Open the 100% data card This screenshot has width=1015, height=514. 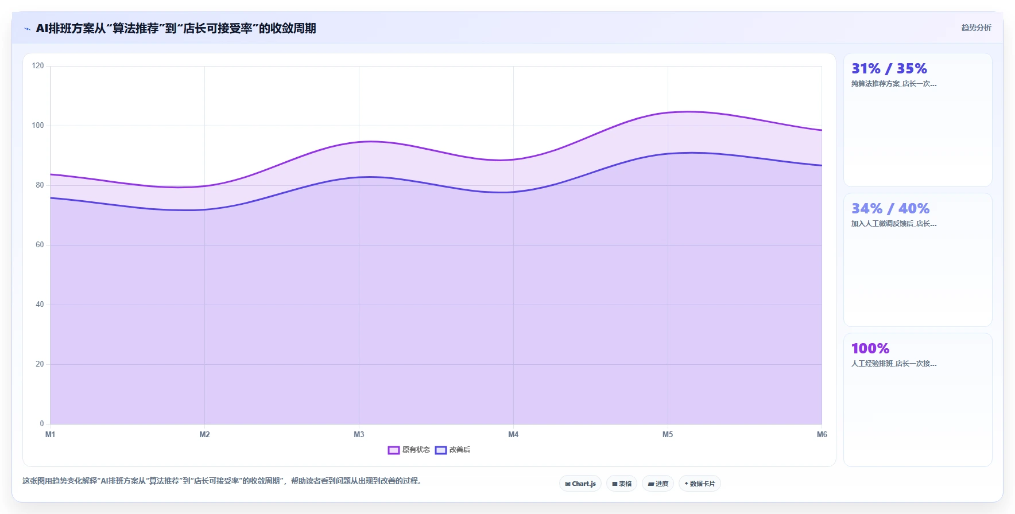(x=918, y=400)
